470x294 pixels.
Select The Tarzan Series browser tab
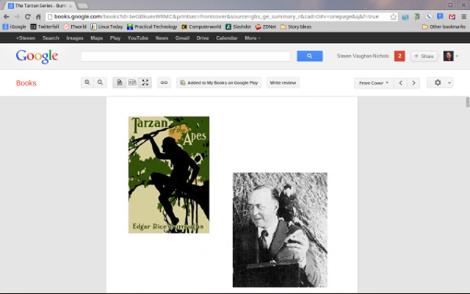[x=40, y=6]
